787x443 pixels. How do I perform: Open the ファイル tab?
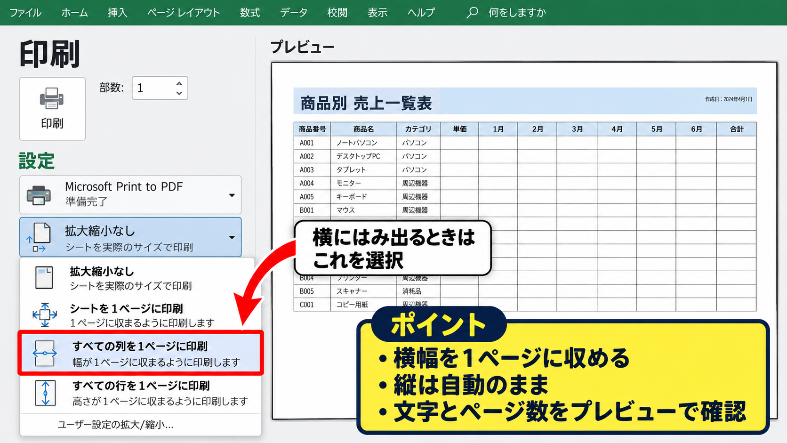point(25,13)
